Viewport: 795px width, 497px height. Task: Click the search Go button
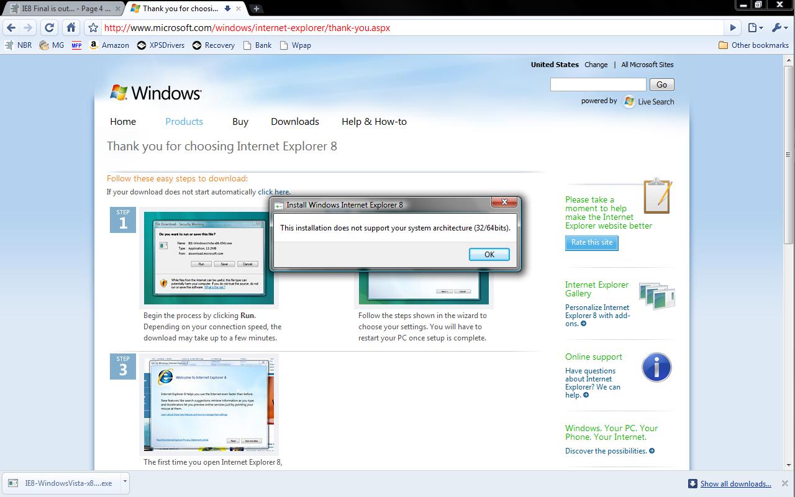pyautogui.click(x=662, y=84)
